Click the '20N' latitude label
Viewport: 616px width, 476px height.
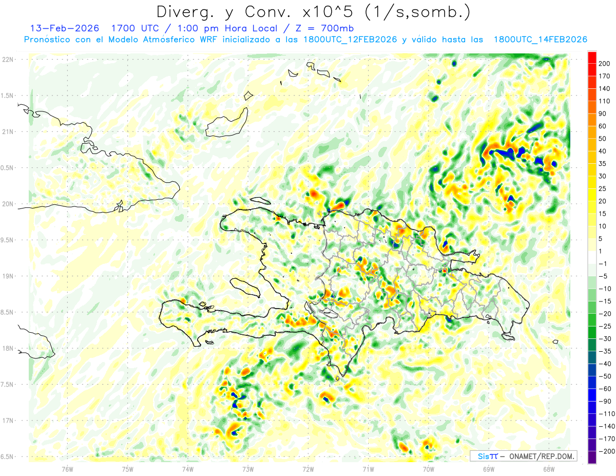coord(8,204)
